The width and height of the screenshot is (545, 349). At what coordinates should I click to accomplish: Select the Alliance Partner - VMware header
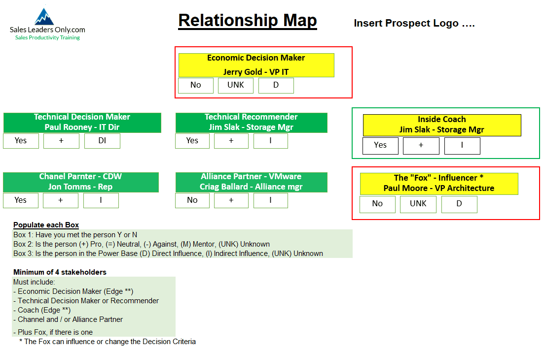(251, 182)
